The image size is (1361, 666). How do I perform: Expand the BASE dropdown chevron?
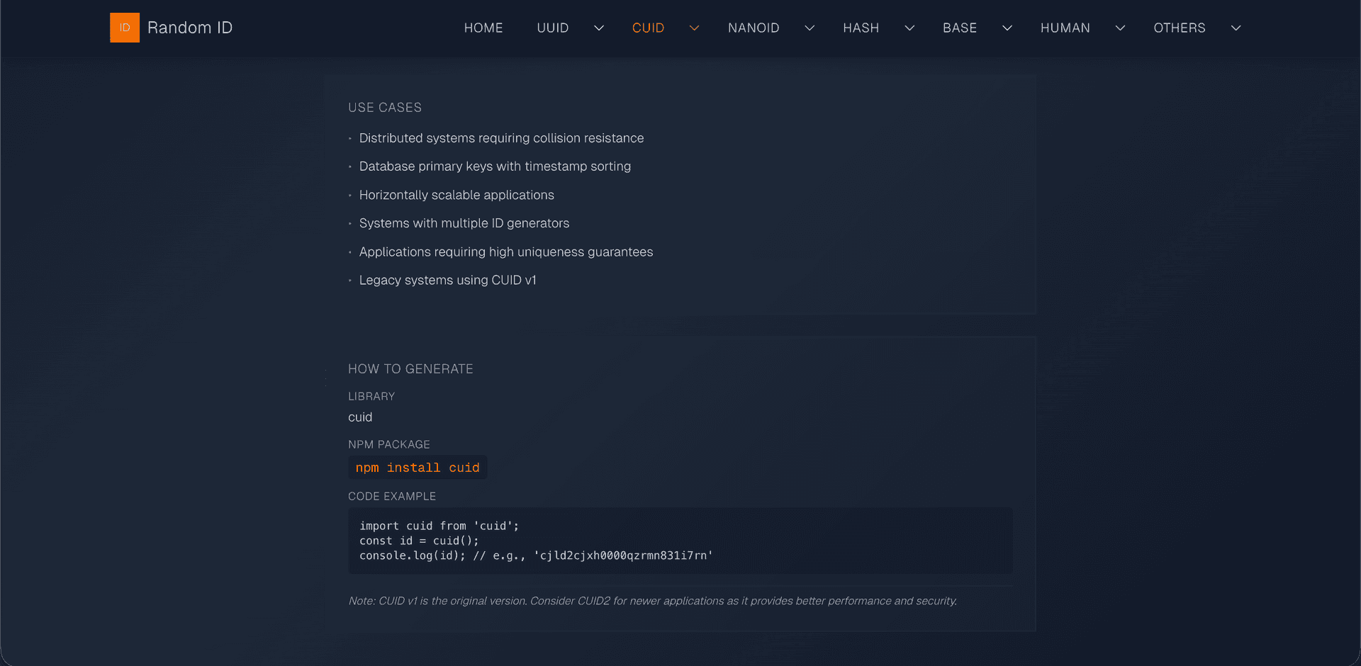coord(1007,28)
